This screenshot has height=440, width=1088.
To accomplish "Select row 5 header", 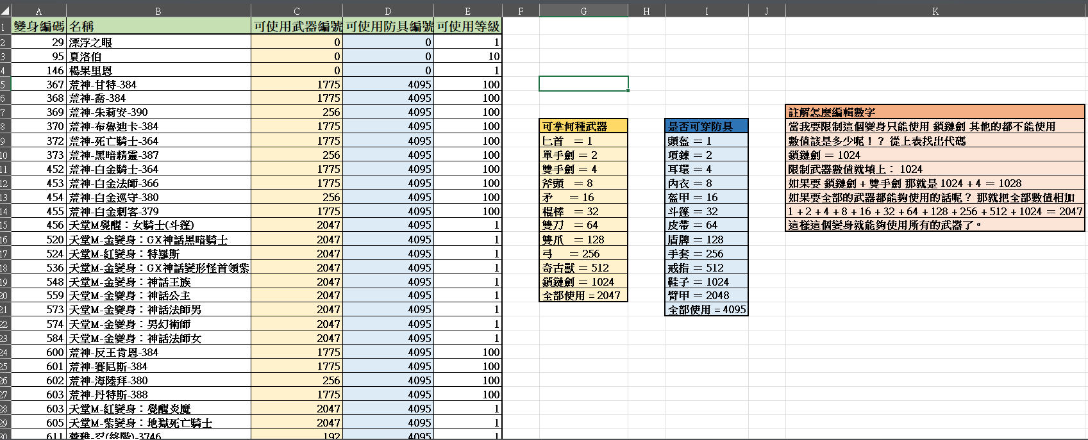I will tap(5, 85).
